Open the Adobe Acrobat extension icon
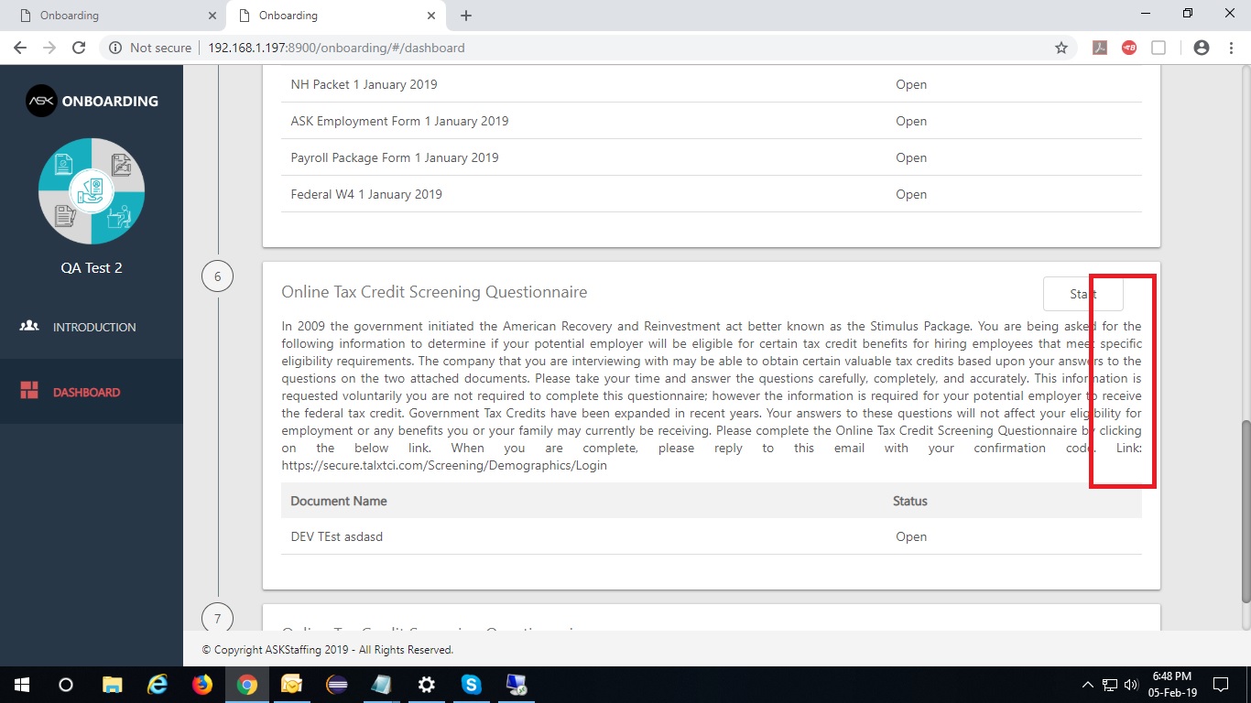 [1100, 48]
